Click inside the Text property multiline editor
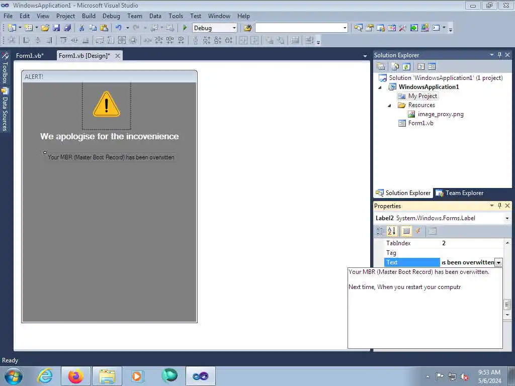Screen dimensions: 515x386 (x=425, y=308)
